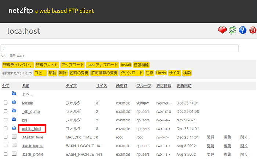
Task: Open help with the blue question icon
Action: (x=242, y=31)
